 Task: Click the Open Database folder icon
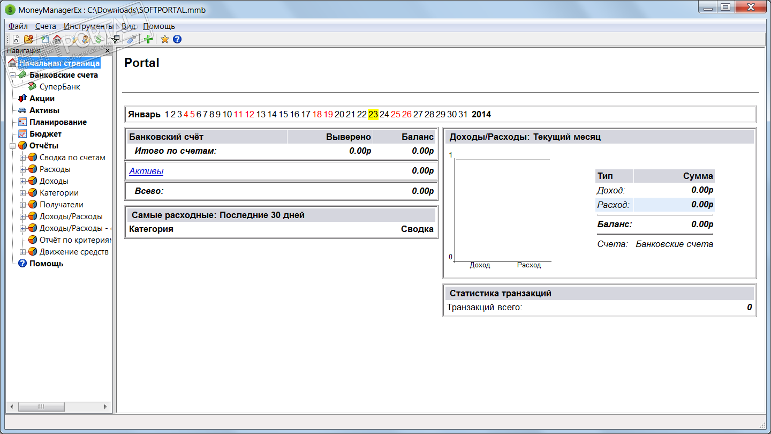pyautogui.click(x=28, y=39)
